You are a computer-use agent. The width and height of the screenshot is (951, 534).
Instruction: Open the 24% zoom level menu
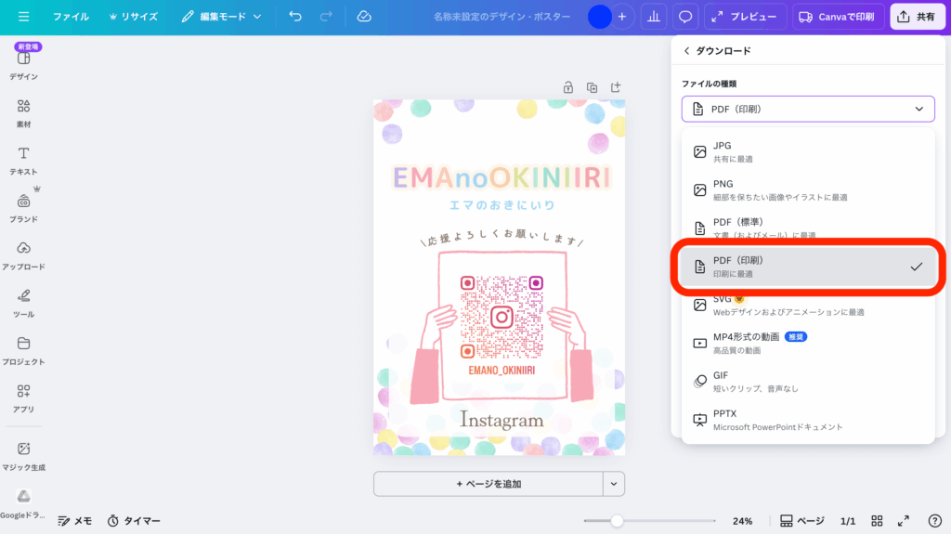click(x=742, y=521)
